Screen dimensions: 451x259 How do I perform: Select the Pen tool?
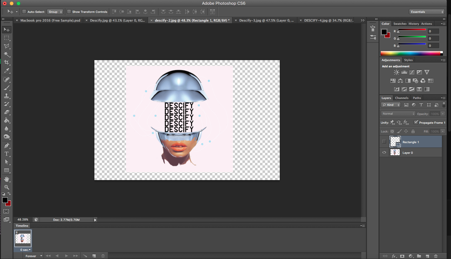(7, 146)
